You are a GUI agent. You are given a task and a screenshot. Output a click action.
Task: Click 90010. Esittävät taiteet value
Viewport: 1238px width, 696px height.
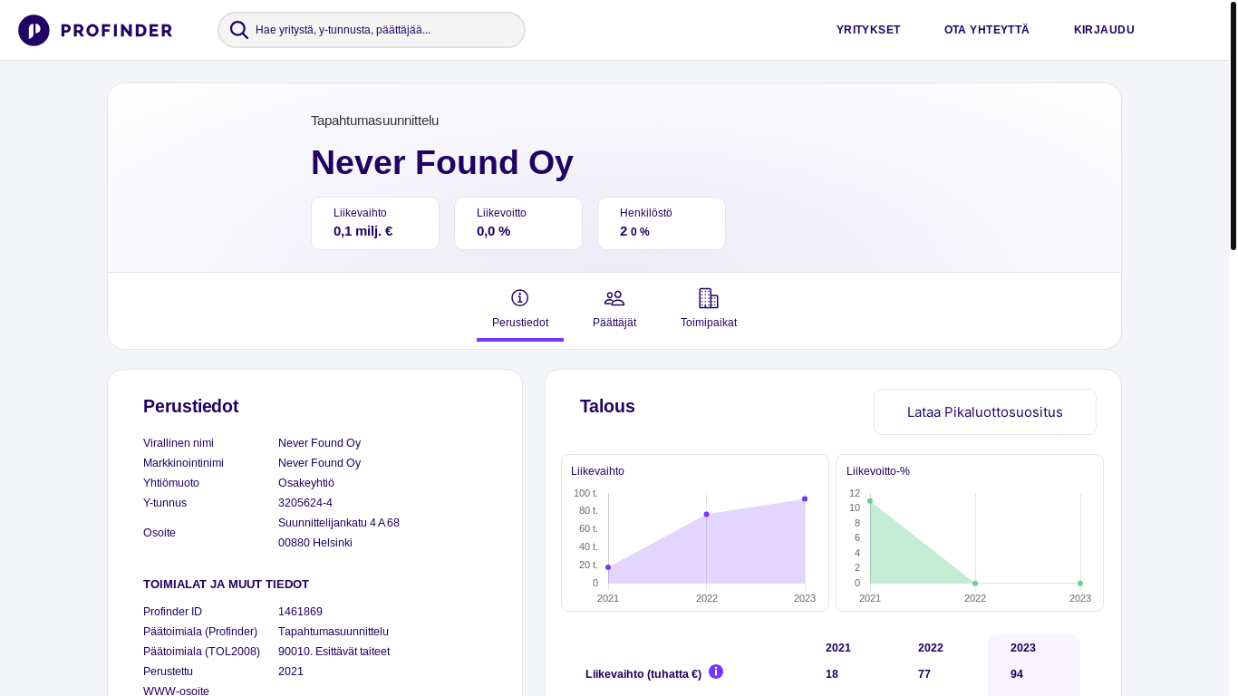click(334, 652)
